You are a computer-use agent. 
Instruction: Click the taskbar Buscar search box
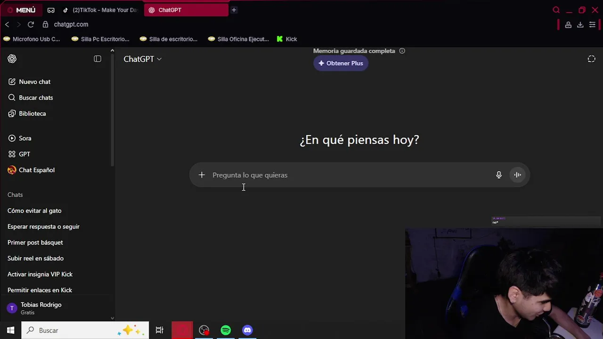85,331
